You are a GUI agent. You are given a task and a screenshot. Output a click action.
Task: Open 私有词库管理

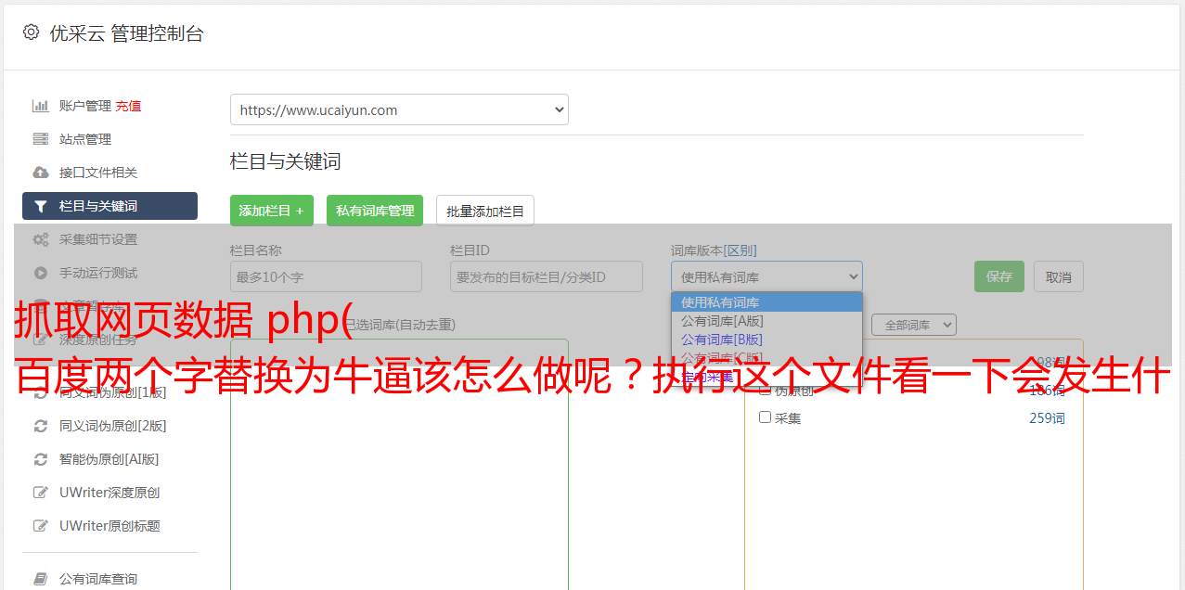coord(375,211)
